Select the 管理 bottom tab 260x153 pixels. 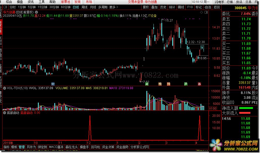click(21, 147)
